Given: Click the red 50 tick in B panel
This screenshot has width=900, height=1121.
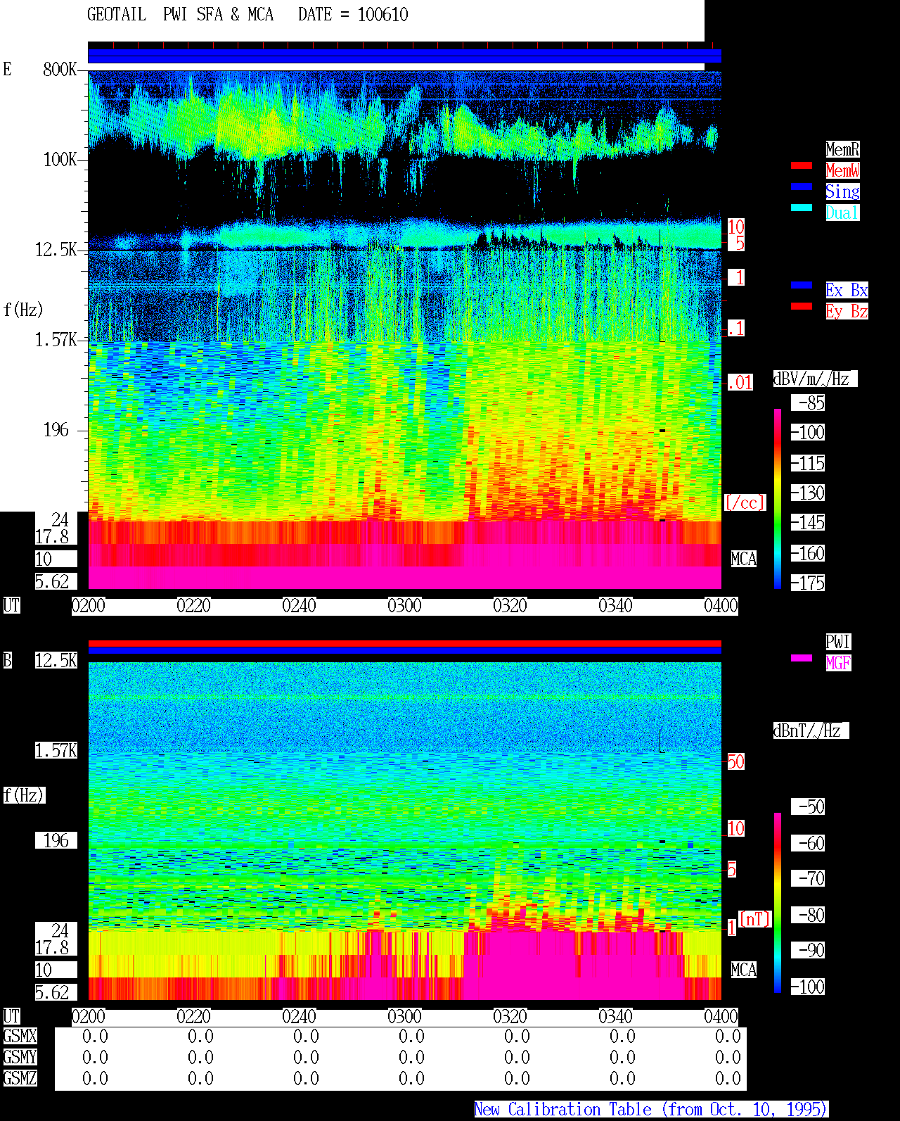Looking at the screenshot, I should [736, 761].
